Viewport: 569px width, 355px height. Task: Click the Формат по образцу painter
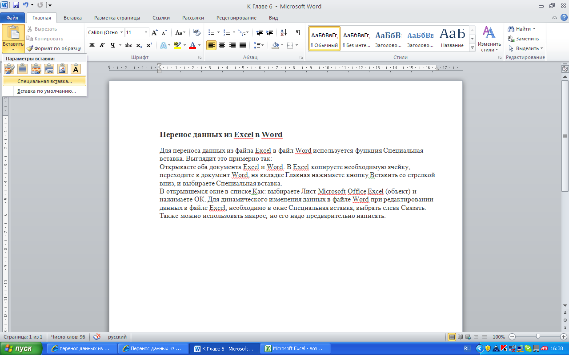click(54, 48)
